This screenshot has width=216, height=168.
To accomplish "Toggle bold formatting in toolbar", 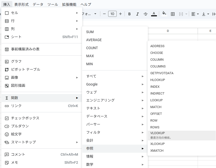I will [x=129, y=14].
